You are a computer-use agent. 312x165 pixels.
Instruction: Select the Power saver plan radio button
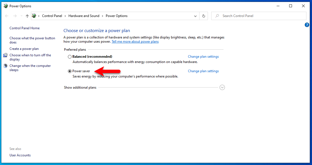[x=70, y=71]
